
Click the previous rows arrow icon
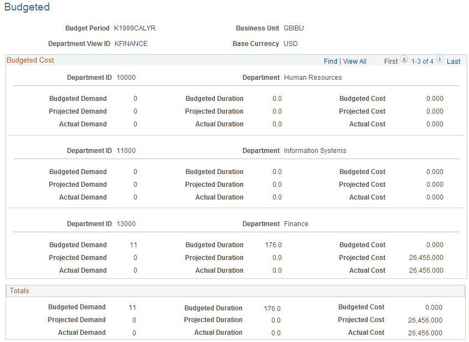tap(404, 60)
